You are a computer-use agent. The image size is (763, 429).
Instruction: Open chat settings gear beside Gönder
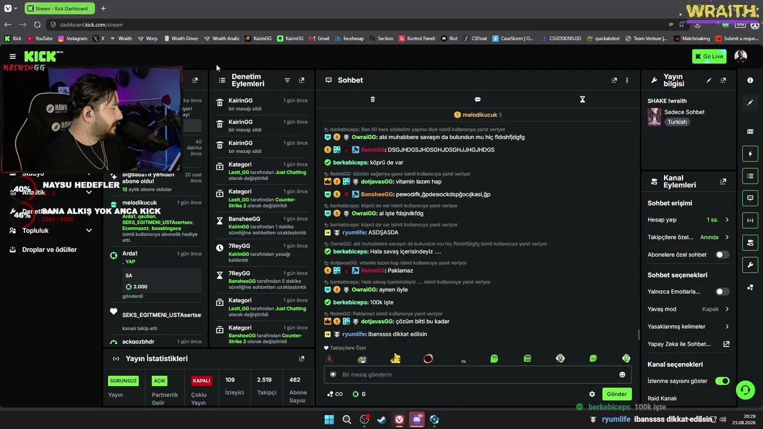pyautogui.click(x=592, y=394)
